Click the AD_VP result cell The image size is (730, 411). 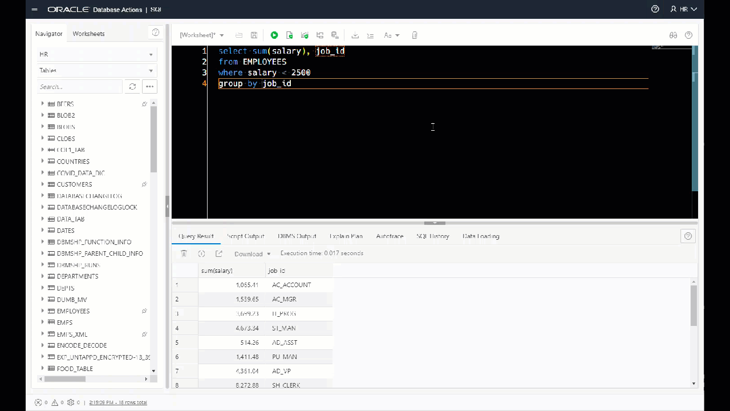point(299,371)
